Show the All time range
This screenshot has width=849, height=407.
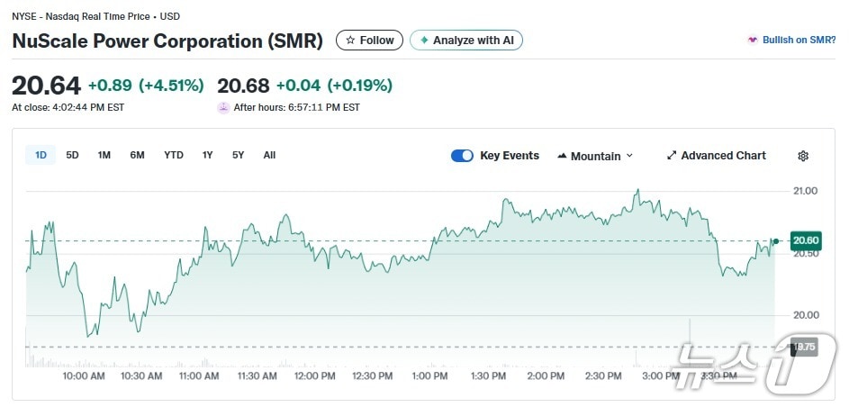click(269, 155)
